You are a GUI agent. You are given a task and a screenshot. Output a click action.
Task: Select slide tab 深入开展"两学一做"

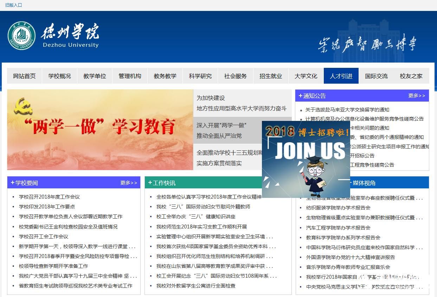point(227,130)
